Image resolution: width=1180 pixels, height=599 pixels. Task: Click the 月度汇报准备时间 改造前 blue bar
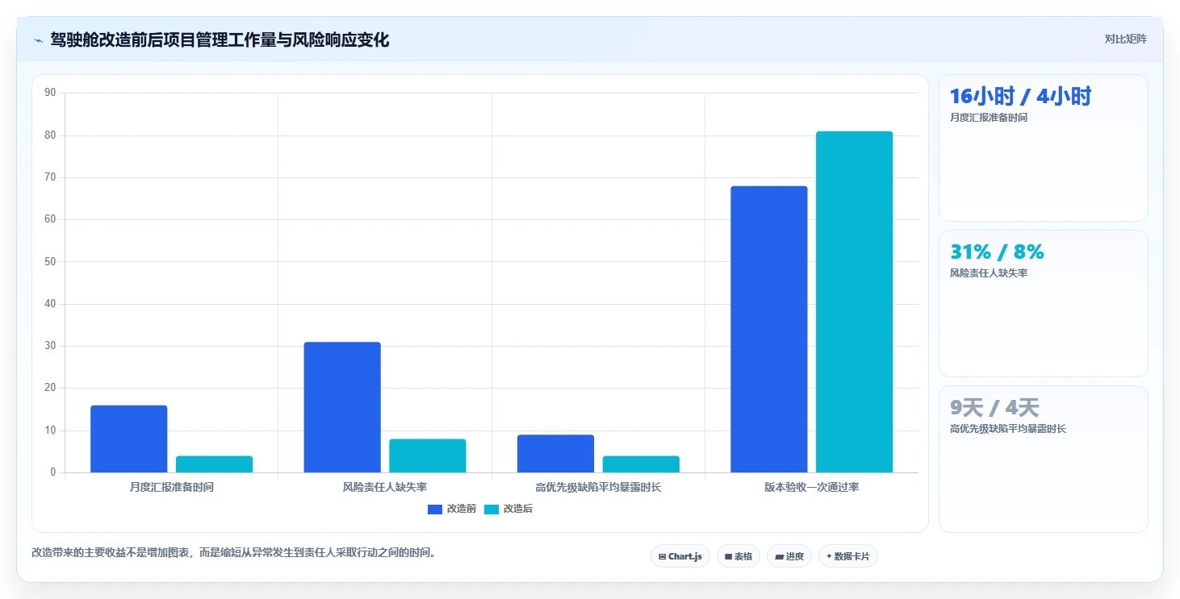click(129, 439)
